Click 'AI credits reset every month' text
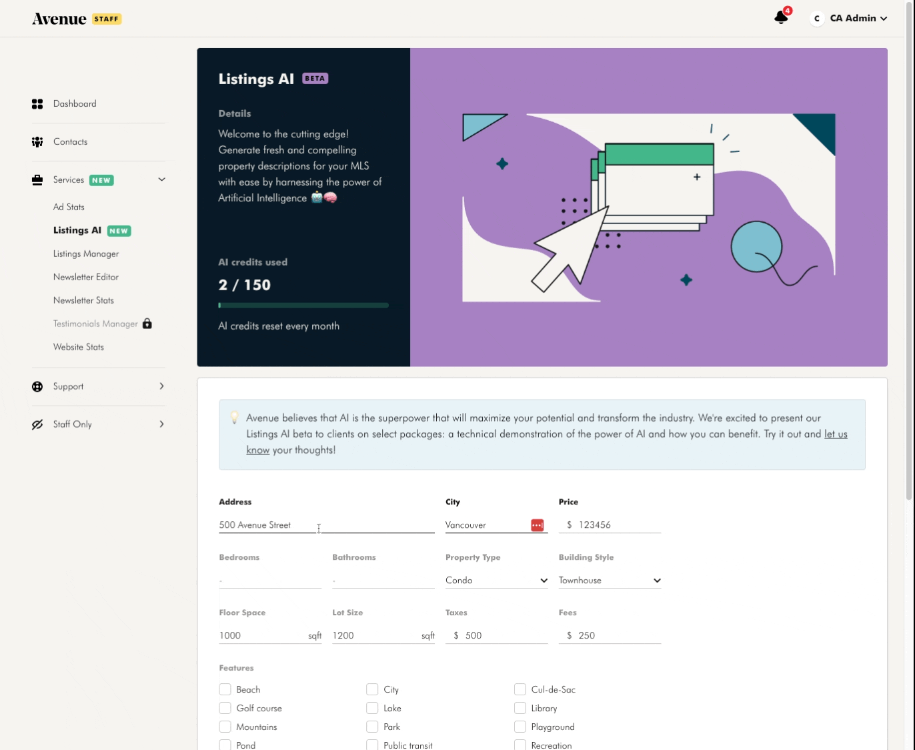915x750 pixels. pyautogui.click(x=279, y=326)
